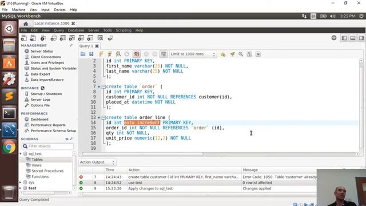Image resolution: width=366 pixels, height=206 pixels.
Task: Open SQL script file icon in query toolbar
Action: tap(83, 54)
